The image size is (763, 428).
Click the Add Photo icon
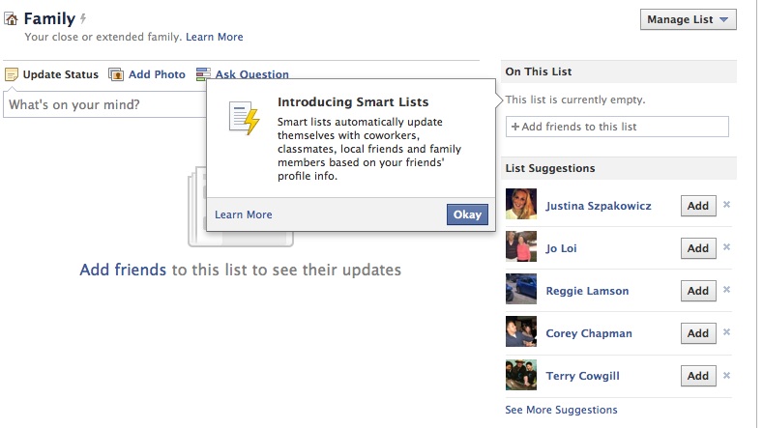pyautogui.click(x=116, y=74)
